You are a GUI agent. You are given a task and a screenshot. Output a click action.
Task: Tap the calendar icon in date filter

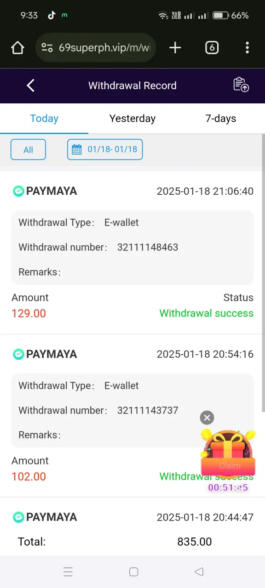(77, 149)
